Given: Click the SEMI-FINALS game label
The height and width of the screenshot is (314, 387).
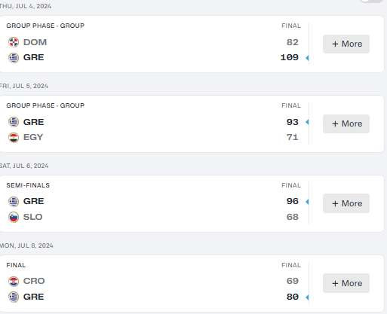Looking at the screenshot, I should click(x=28, y=185).
